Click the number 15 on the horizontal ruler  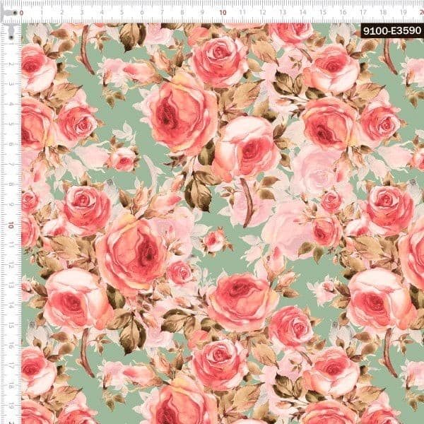coord(323,13)
